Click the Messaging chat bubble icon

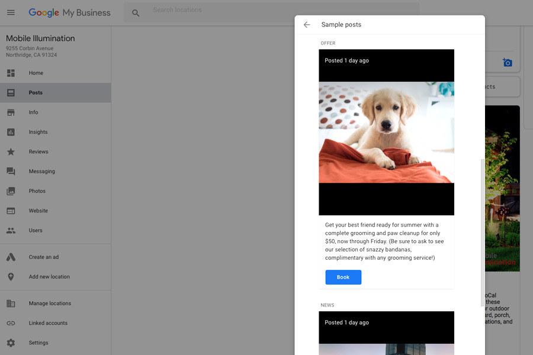pyautogui.click(x=11, y=172)
